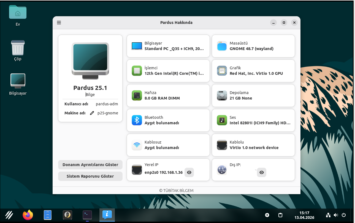Minimize the Pardus Hakkında window
This screenshot has width=355, height=223.
click(273, 23)
